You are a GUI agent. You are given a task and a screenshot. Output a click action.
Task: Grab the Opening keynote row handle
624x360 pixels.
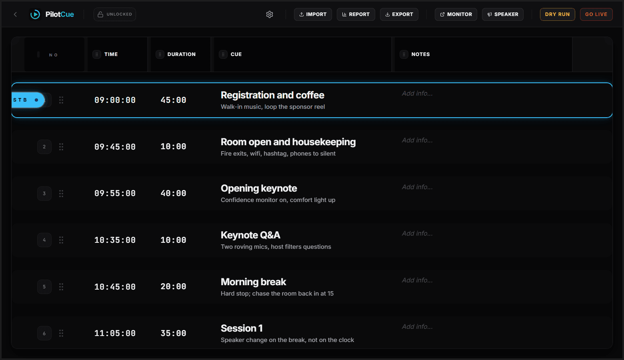61,194
